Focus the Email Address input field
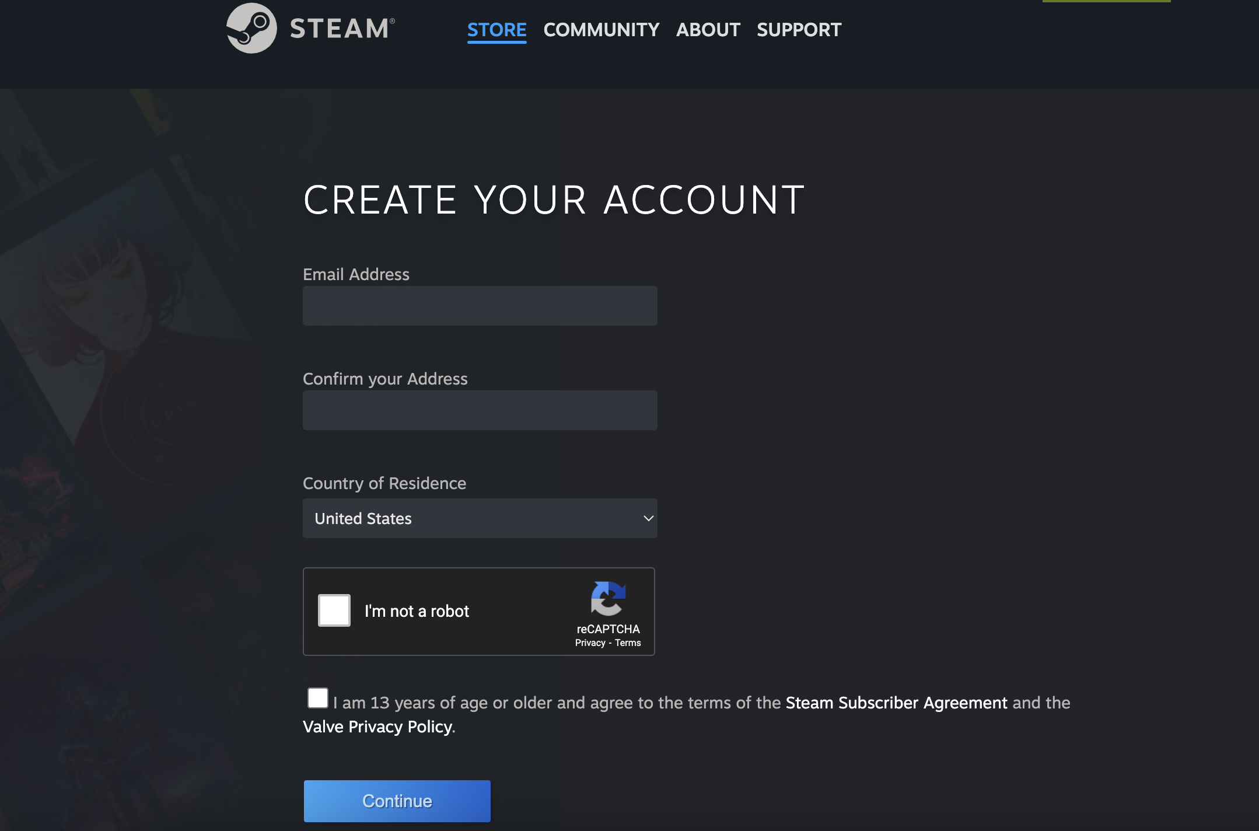 [x=480, y=306]
